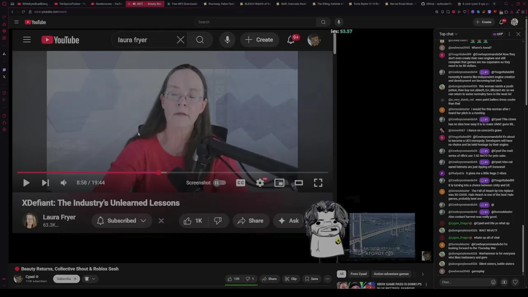Dismiss the X next to Subscribed
Image resolution: width=528 pixels, height=297 pixels.
click(161, 221)
